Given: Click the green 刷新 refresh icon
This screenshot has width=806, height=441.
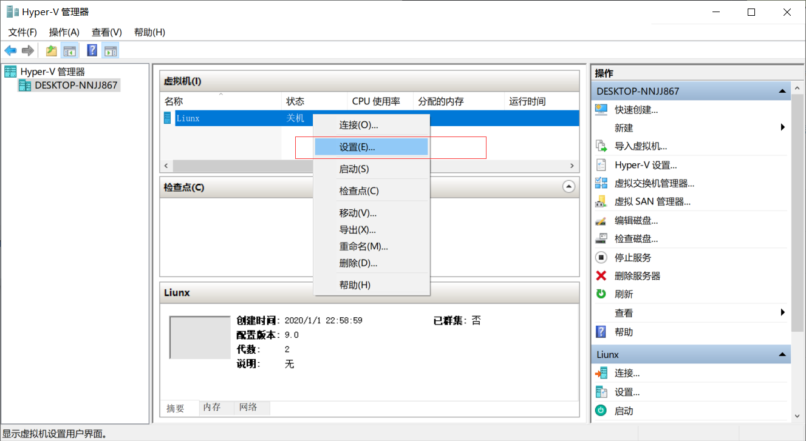Looking at the screenshot, I should tap(601, 294).
